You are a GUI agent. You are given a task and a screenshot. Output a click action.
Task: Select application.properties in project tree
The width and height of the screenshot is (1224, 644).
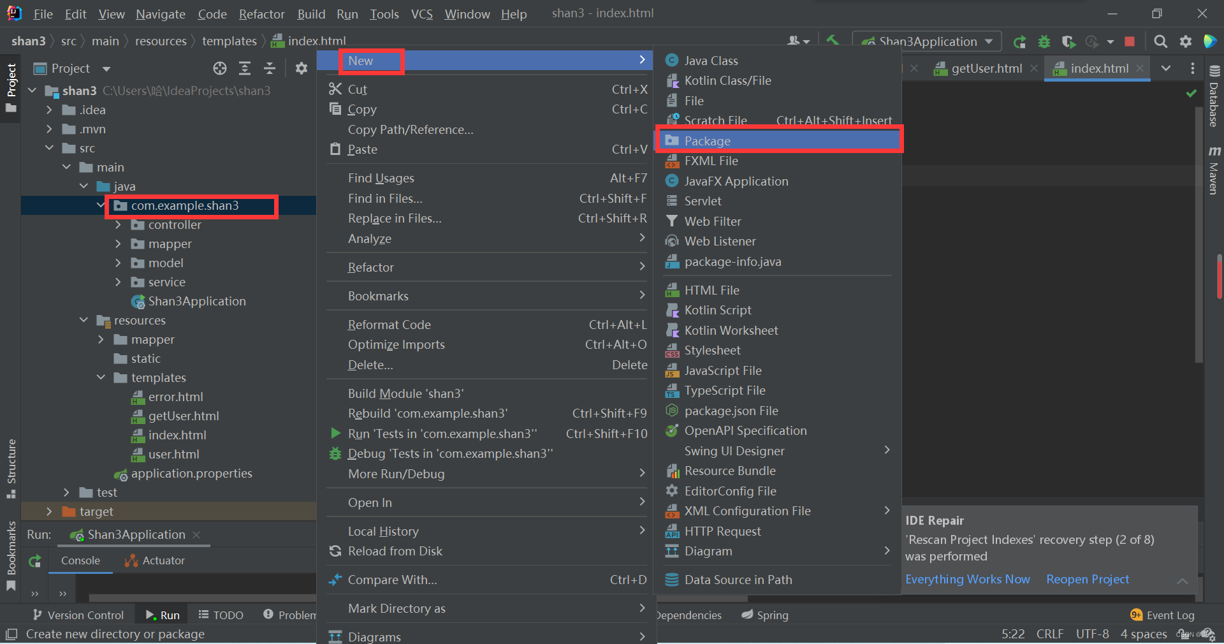[x=184, y=473]
